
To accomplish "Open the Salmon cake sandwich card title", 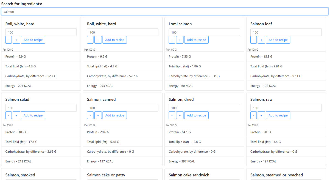I will 189,175.
